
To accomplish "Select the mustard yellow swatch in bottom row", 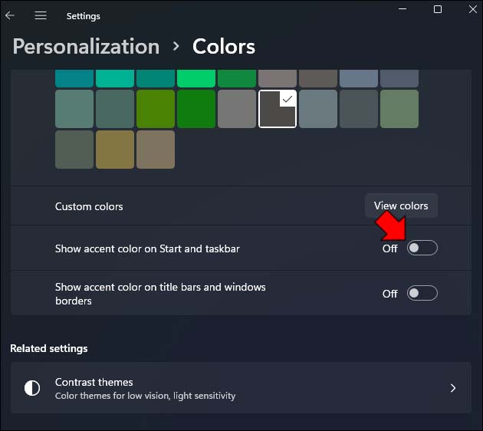I will coord(115,149).
